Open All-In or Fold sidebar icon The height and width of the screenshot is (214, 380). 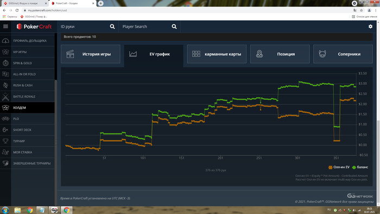tap(5, 74)
